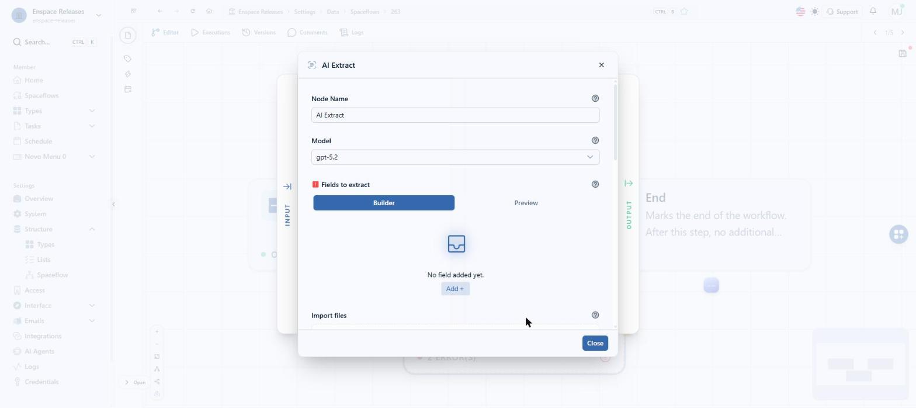This screenshot has height=408, width=916.
Task: Open the MJ user avatar menu
Action: (x=896, y=11)
